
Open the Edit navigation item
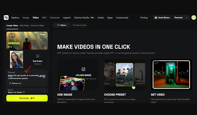coord(44,18)
